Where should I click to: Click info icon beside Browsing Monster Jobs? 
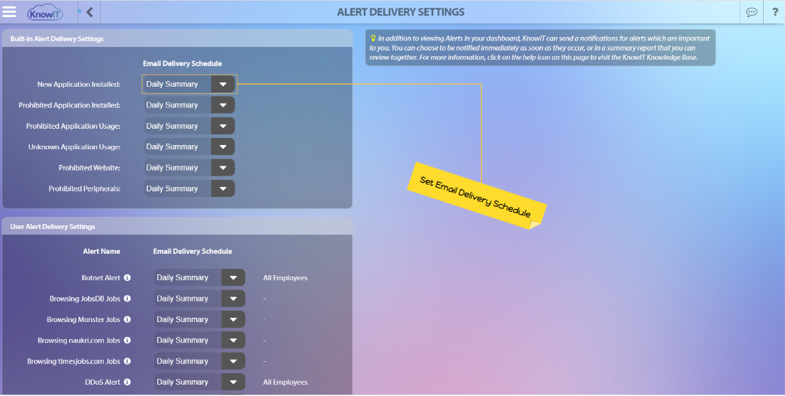pyautogui.click(x=127, y=319)
